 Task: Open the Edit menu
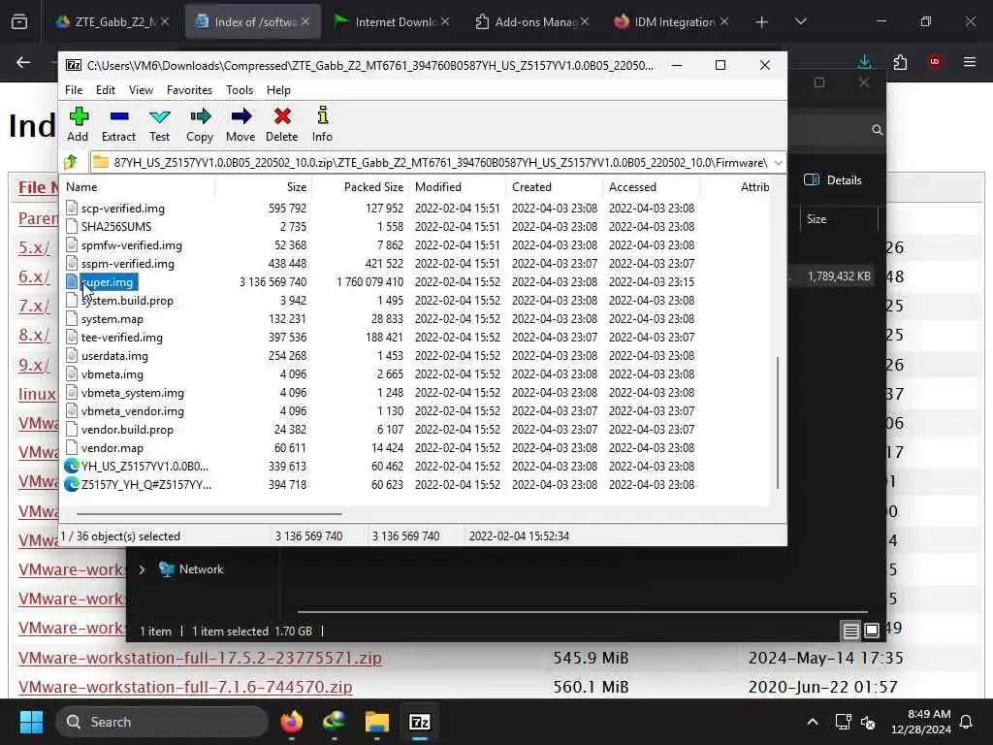105,90
